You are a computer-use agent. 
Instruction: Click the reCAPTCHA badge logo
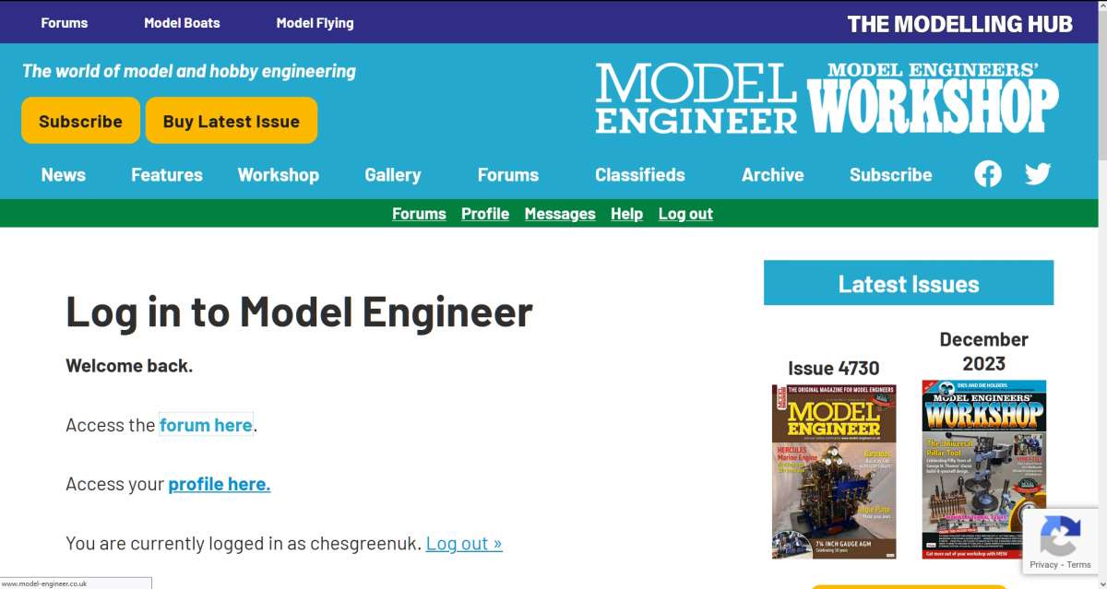[1060, 536]
